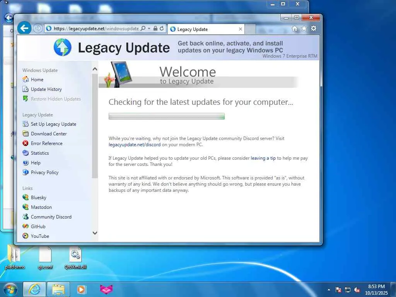The height and width of the screenshot is (297, 396).
Task: Open the Statistics link
Action: [40, 153]
